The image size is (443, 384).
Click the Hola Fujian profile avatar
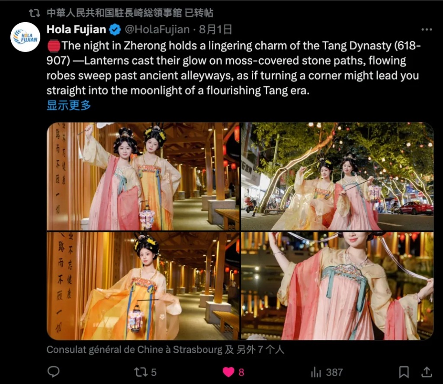click(25, 37)
